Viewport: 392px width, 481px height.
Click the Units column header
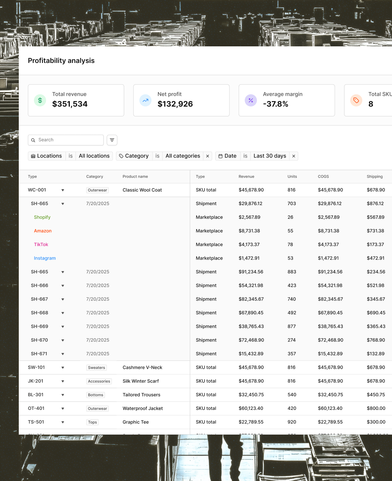pos(292,177)
